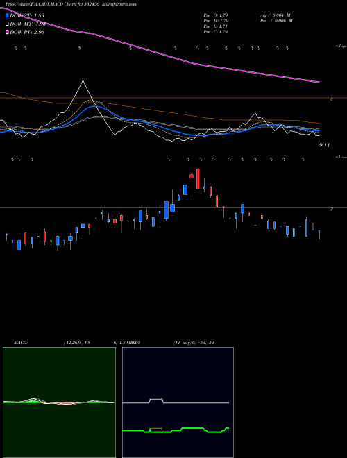
Task: Click the 'MACD:' panel heading
Action: 20,343
